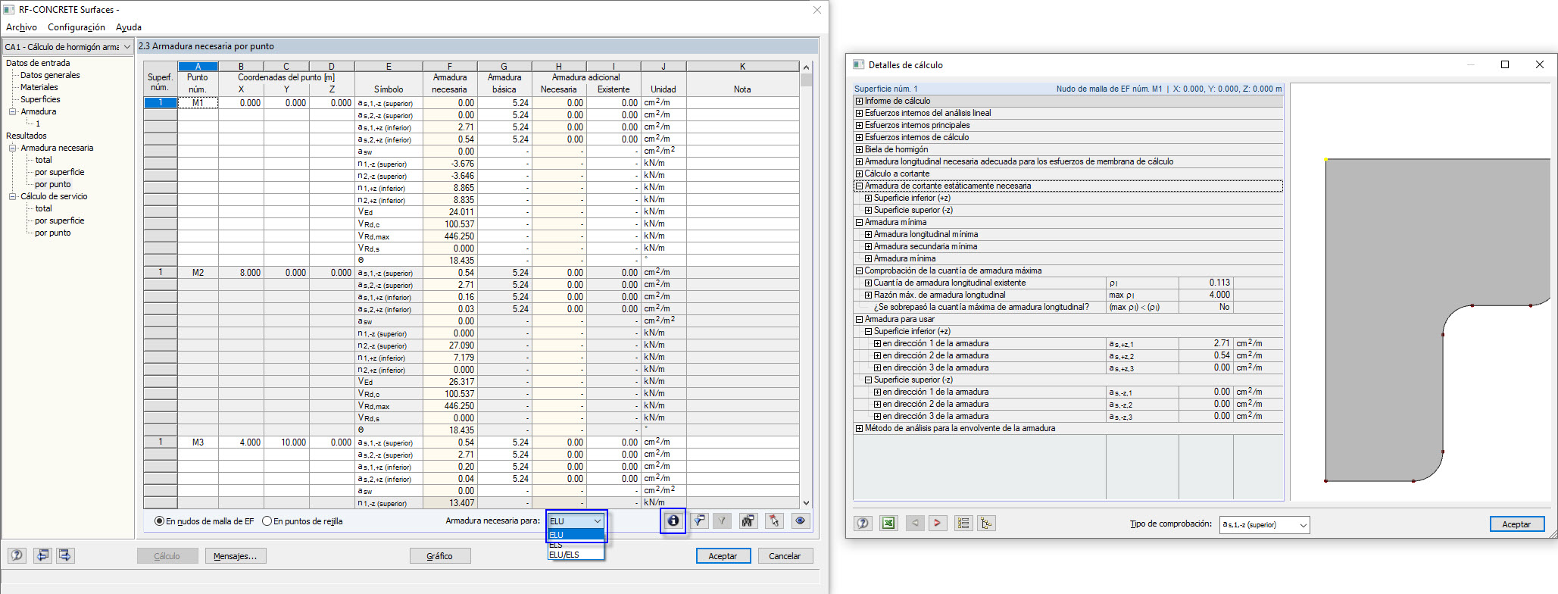Viewport: 1558px width, 594px height.
Task: Click the tree expand icon in details dialog
Action: tap(986, 523)
